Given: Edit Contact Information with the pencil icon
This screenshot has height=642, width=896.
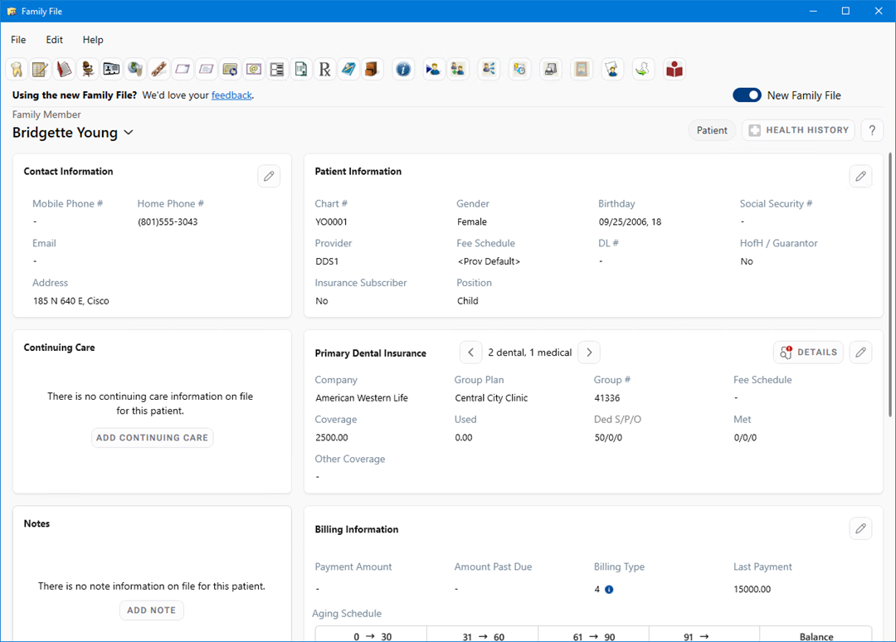Looking at the screenshot, I should [269, 176].
